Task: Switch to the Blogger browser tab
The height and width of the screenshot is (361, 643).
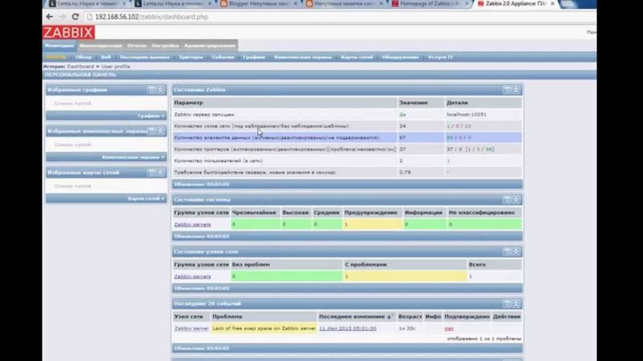Action: click(257, 4)
